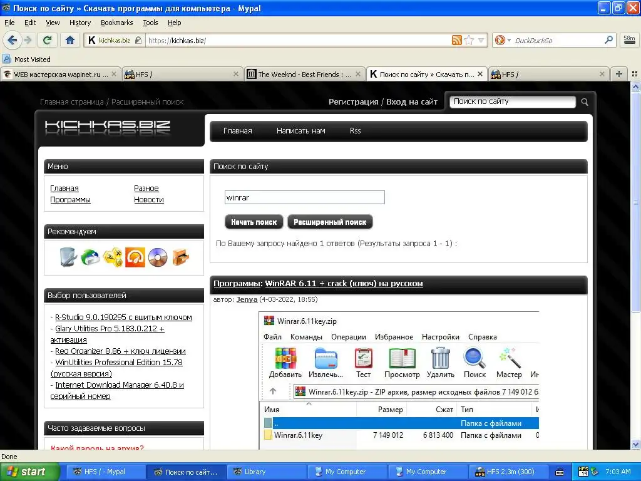Open the History menu

coord(79,23)
